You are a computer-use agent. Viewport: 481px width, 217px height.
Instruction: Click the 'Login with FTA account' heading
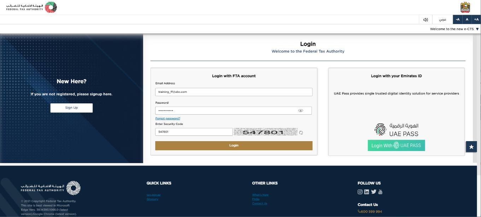tap(234, 76)
